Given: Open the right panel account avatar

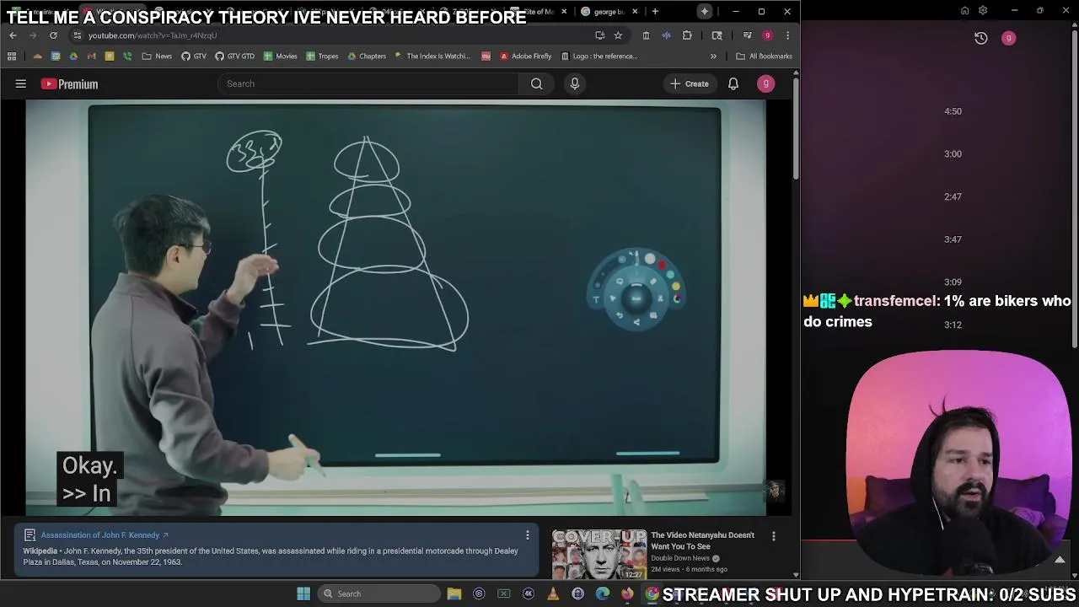Looking at the screenshot, I should click(1008, 38).
